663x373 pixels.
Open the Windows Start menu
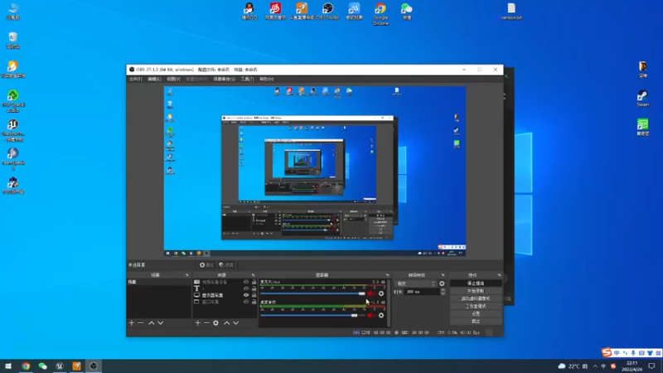[8, 366]
